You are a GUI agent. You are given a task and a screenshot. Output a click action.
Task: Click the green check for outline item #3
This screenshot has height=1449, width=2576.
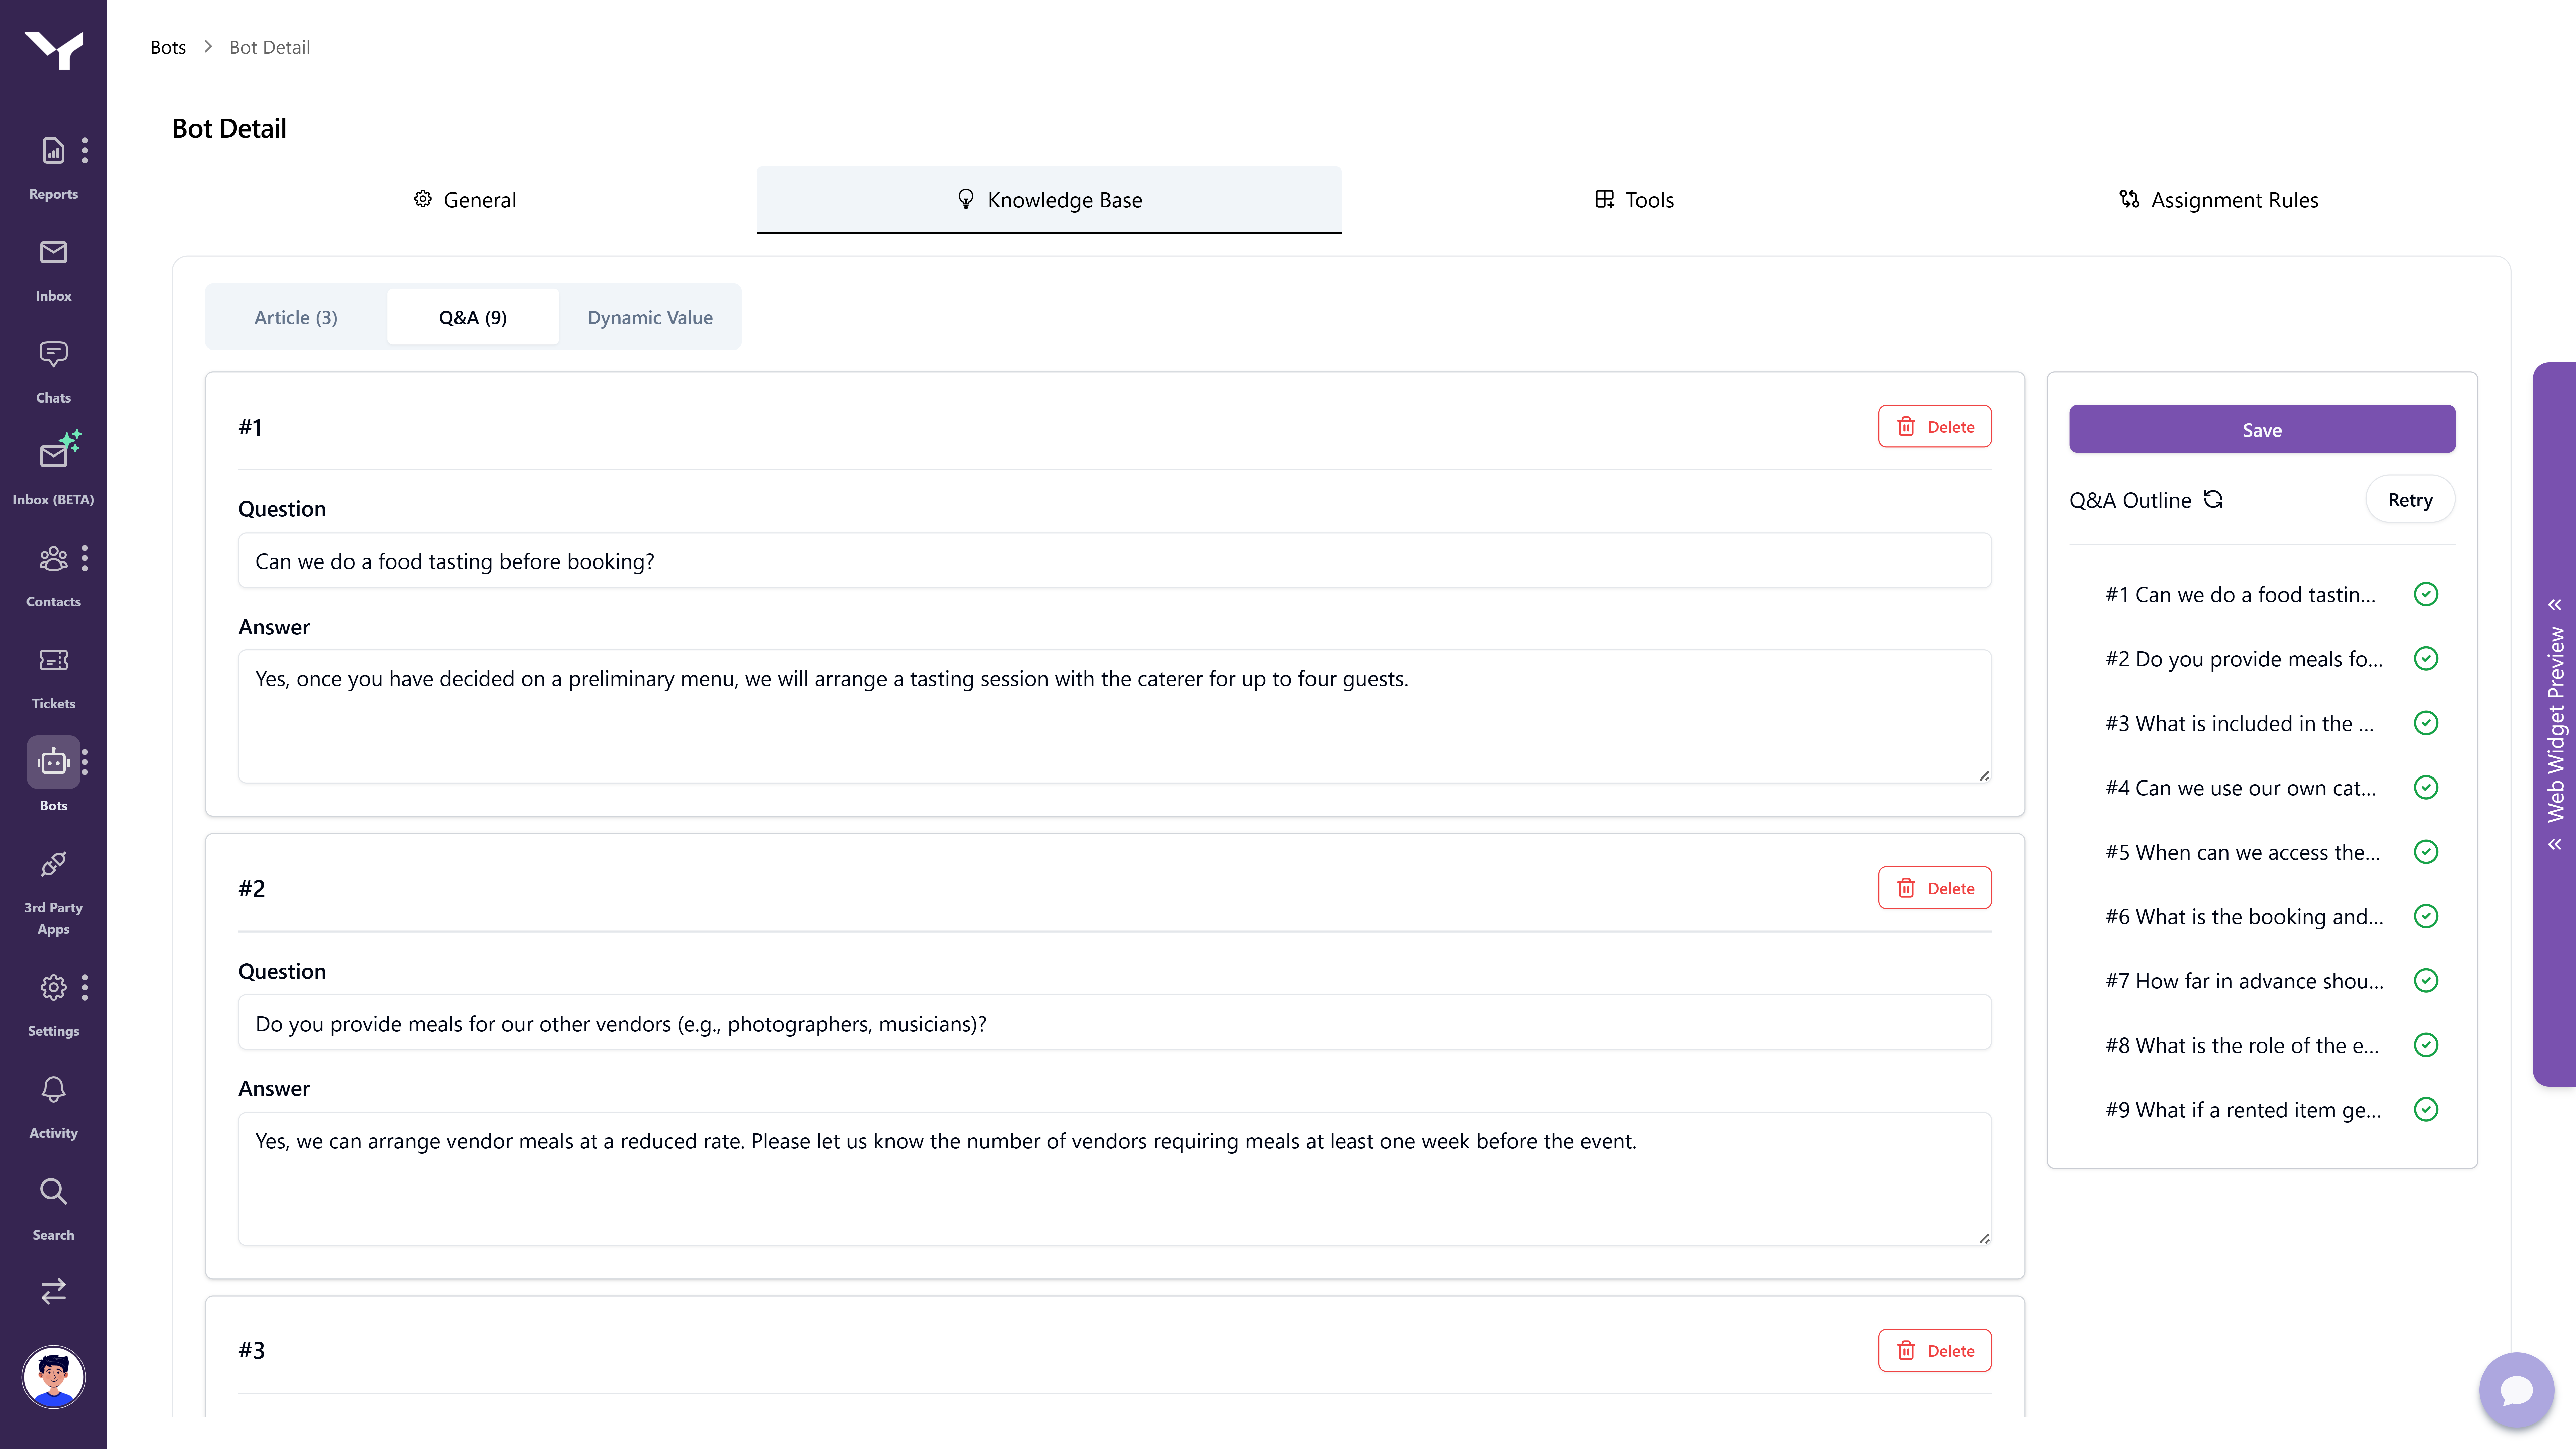click(x=2426, y=723)
